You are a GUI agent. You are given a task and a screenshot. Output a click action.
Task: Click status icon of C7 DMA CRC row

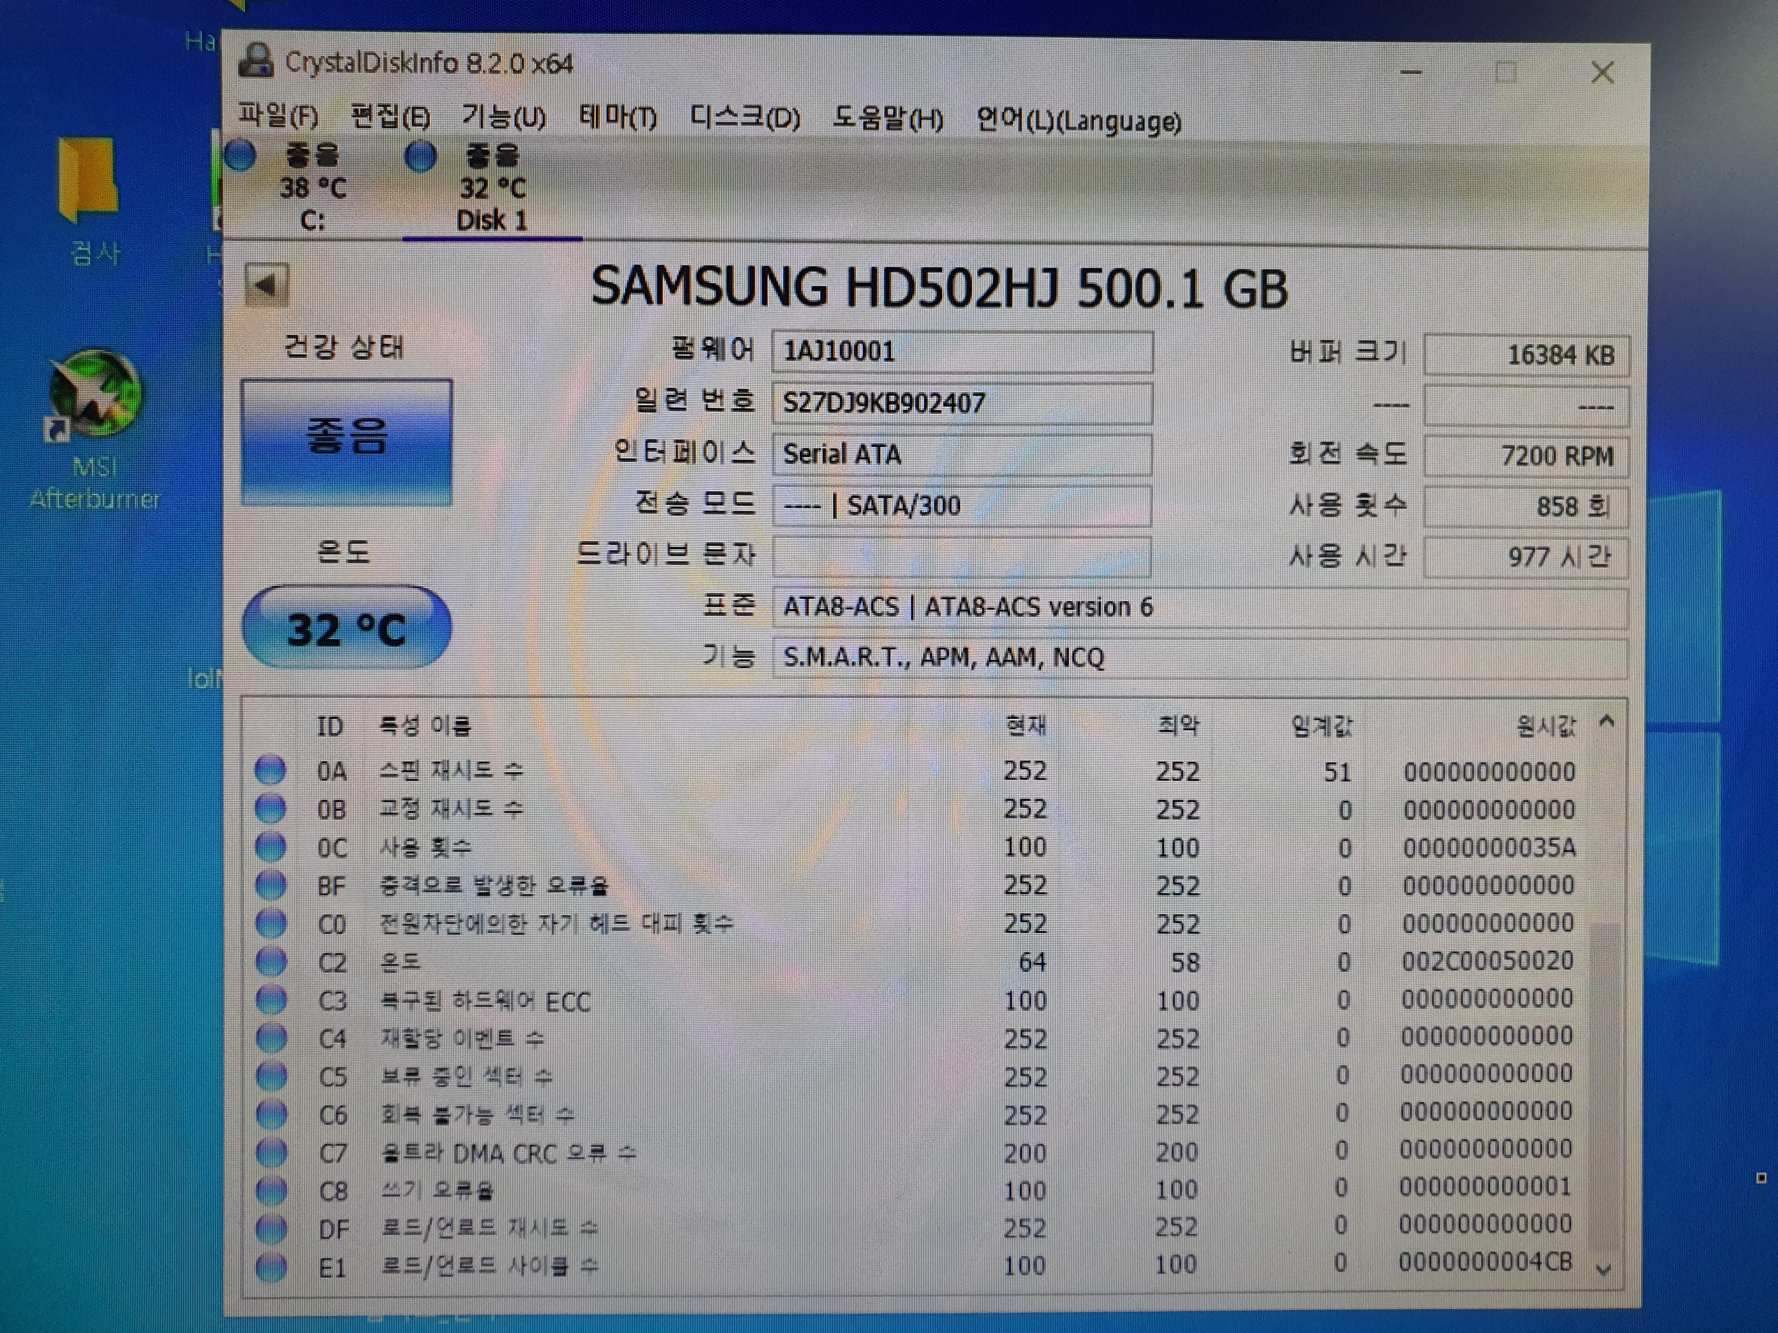(271, 1153)
